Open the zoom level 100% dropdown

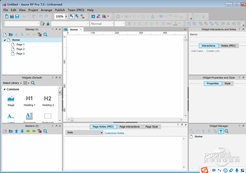(x=66, y=17)
